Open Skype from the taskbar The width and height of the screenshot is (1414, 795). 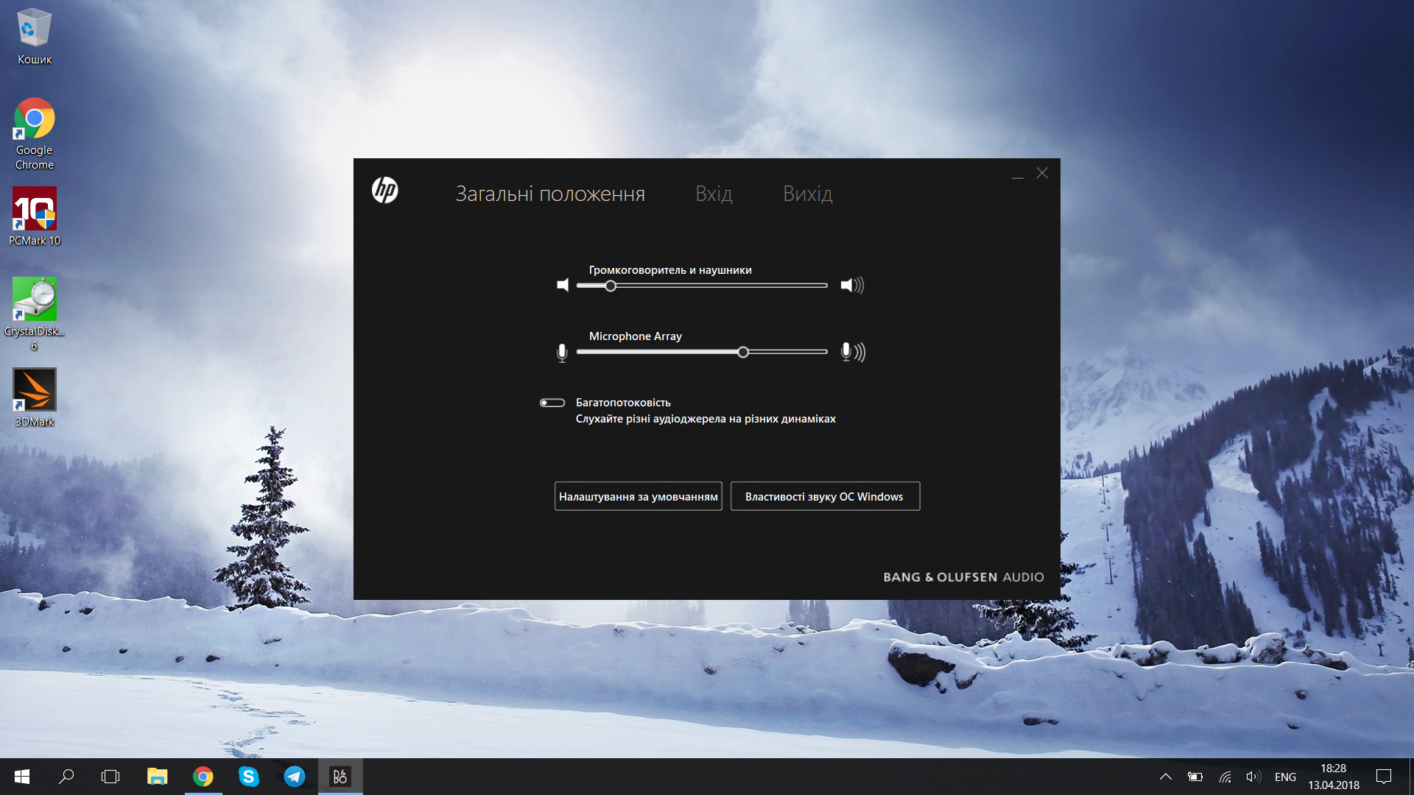coord(249,777)
